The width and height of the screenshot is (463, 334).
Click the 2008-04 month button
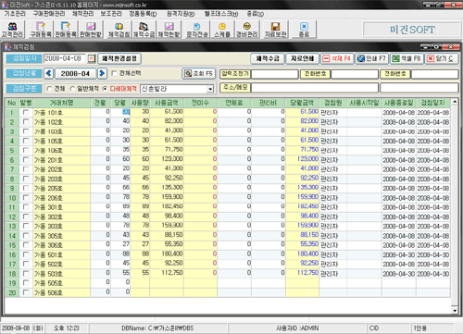[x=75, y=73]
